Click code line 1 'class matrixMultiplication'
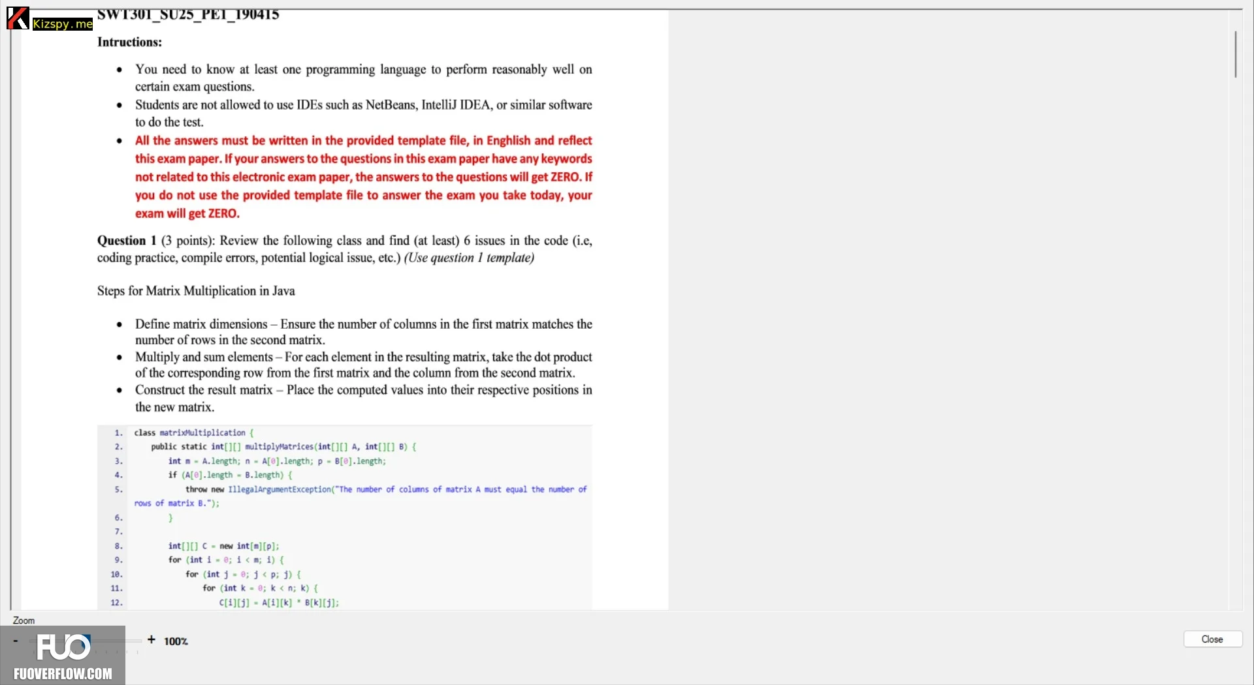Screen dimensions: 1254x685 point(194,433)
